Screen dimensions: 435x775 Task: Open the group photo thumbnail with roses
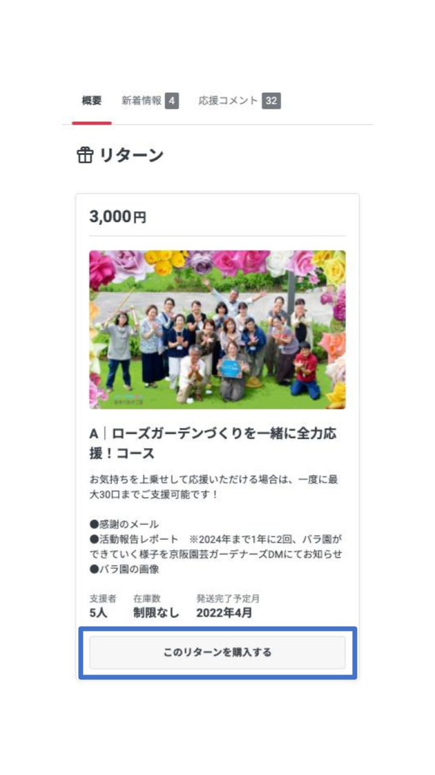click(217, 330)
